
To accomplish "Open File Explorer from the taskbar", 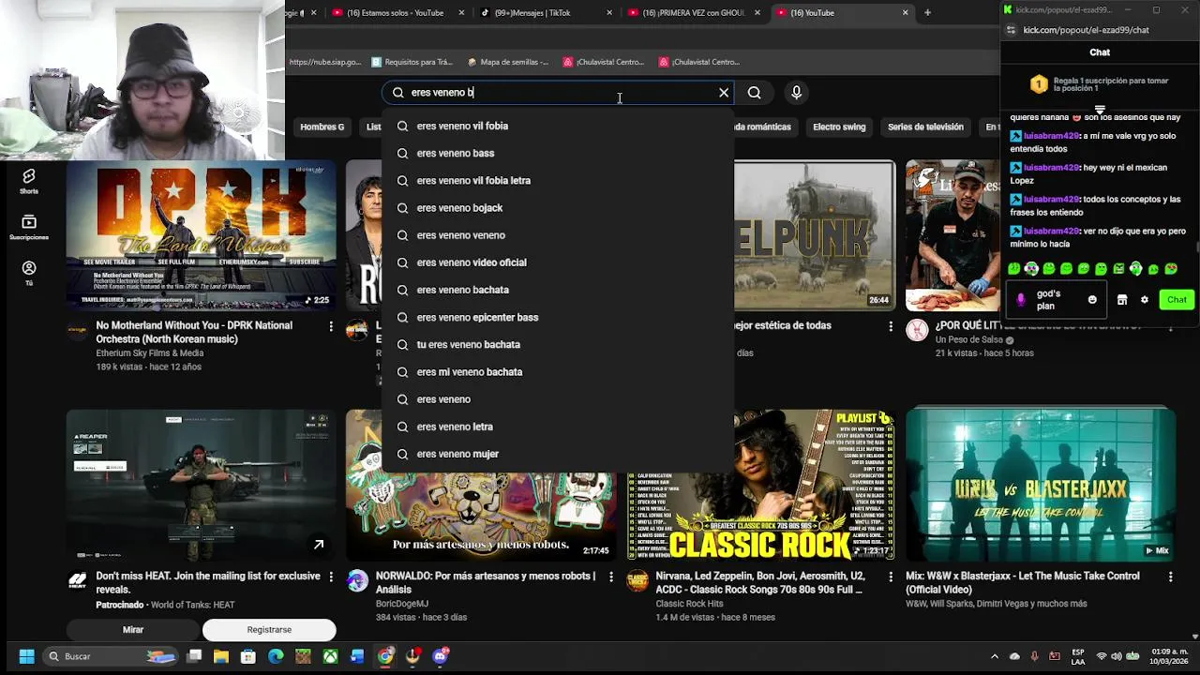I will (x=221, y=656).
